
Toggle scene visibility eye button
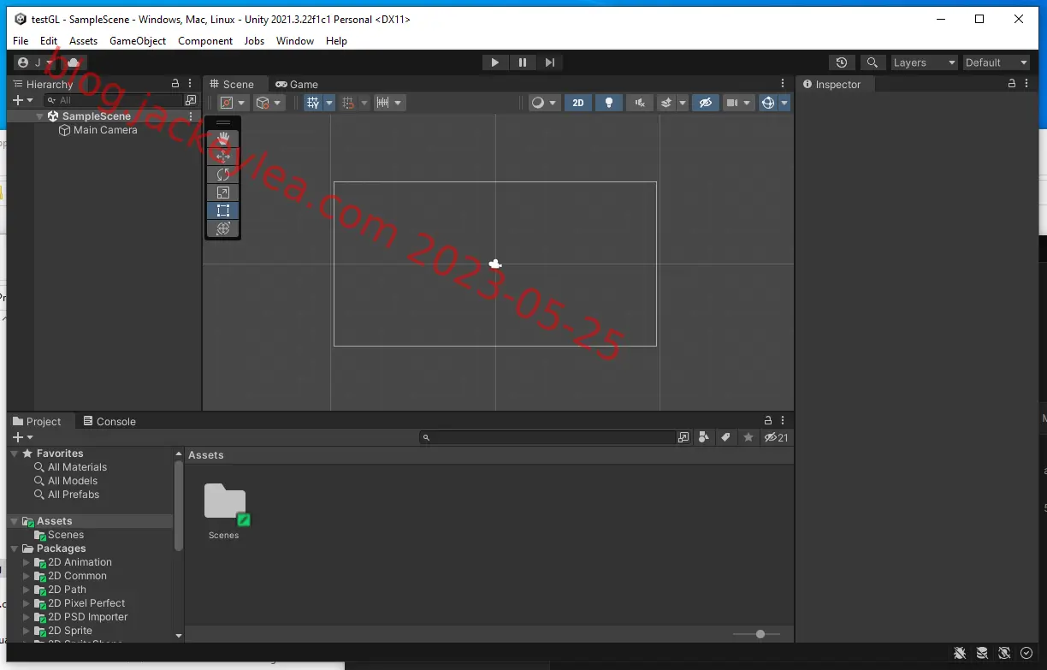(705, 103)
